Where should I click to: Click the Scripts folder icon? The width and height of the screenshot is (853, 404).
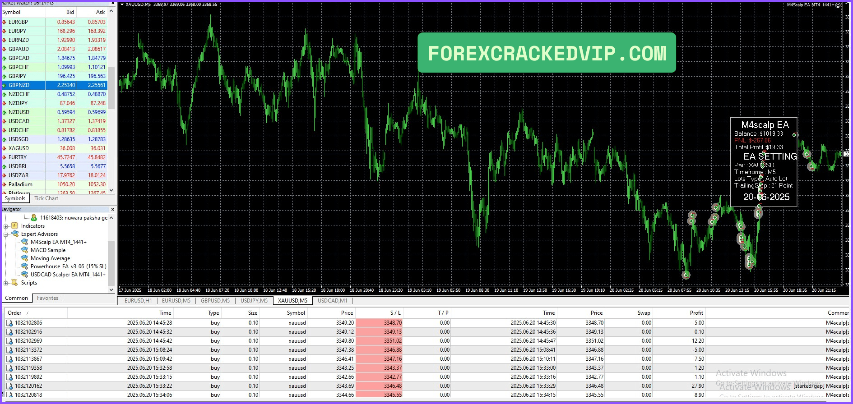click(x=15, y=283)
